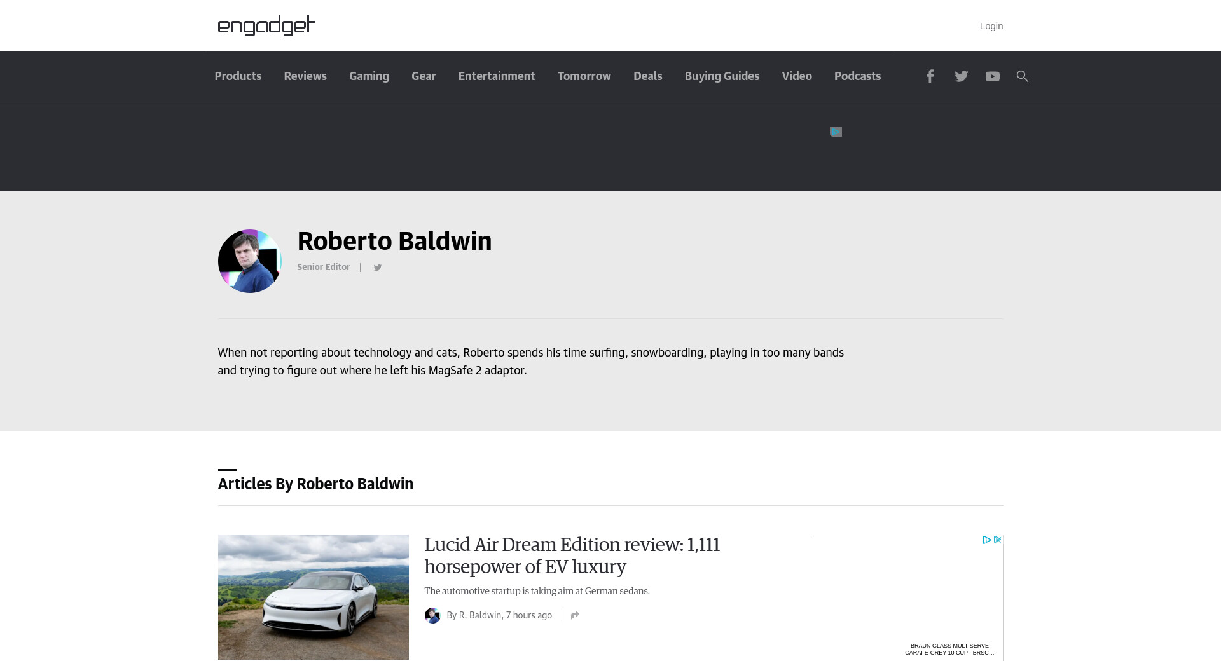
Task: Open the Lucid Air Dream Edition review headline
Action: [572, 555]
